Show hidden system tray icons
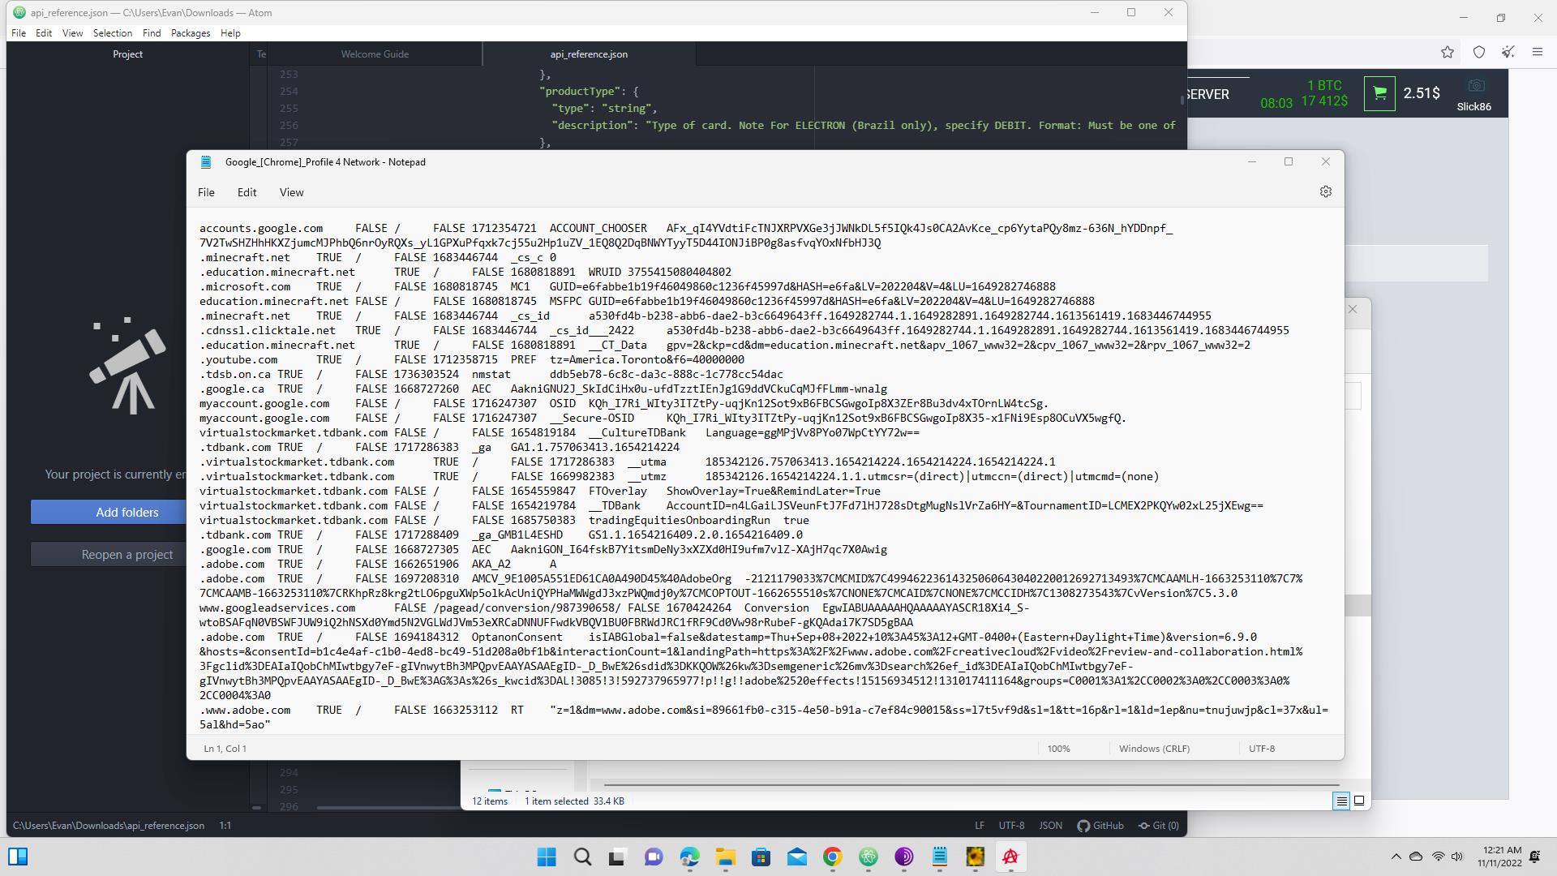Viewport: 1557px width, 876px height. coord(1396,857)
